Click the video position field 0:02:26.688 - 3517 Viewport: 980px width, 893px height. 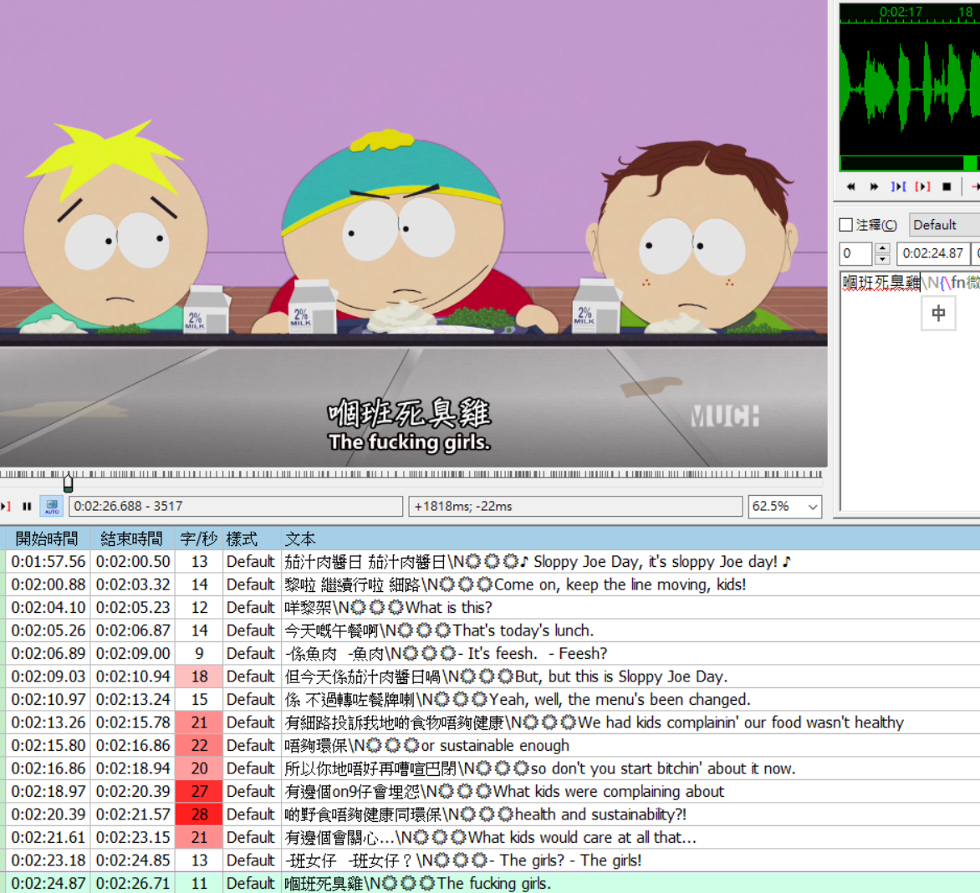pyautogui.click(x=236, y=506)
